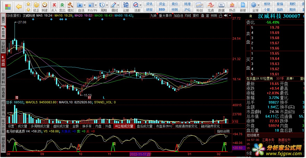
Task: Switch to the 换手率 turnover tab
Action: [87, 126]
